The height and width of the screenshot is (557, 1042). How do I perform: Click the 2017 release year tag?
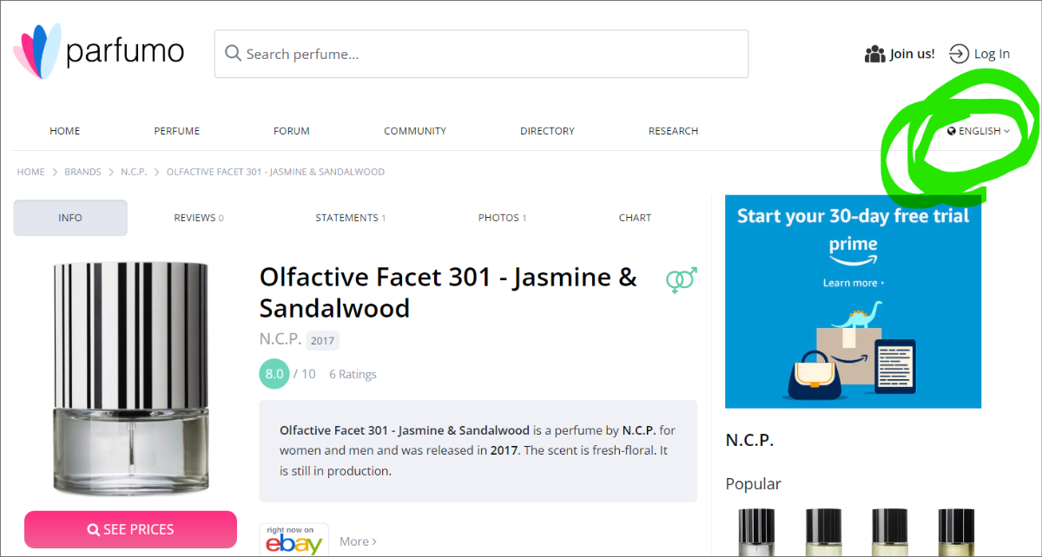[x=322, y=341]
